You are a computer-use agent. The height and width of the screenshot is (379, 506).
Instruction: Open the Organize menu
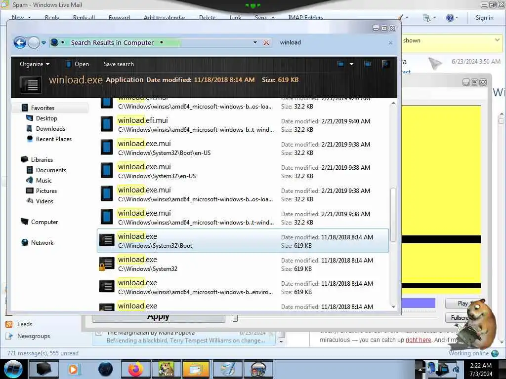(35, 64)
